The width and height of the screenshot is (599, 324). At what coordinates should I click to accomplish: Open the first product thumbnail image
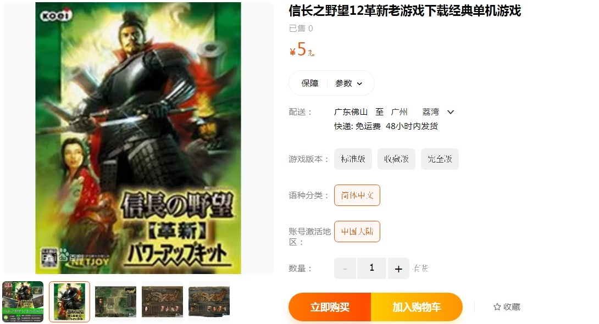(x=23, y=301)
